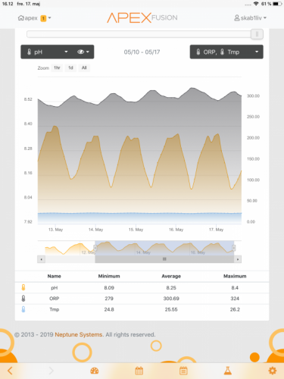Click the 05/10 - 05/17 date range

[x=142, y=52]
